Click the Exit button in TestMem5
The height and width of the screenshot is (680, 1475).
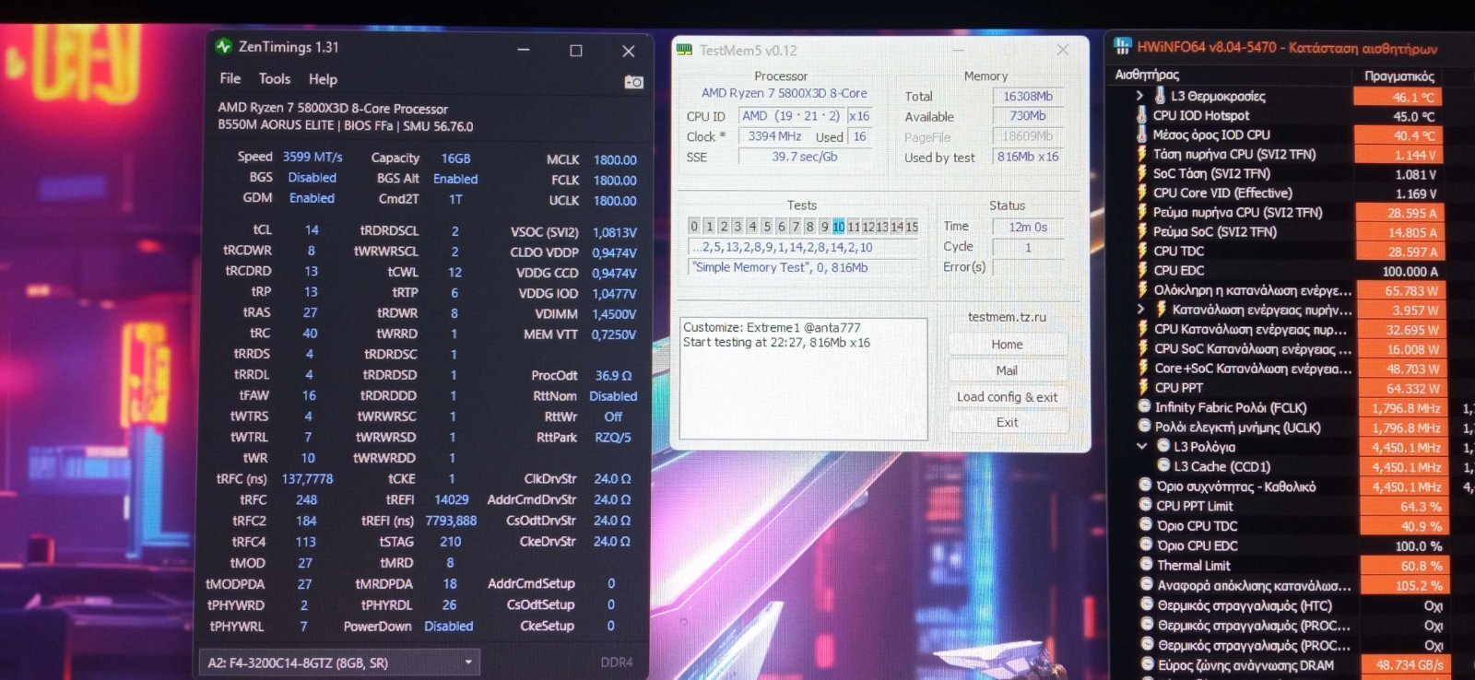(x=1007, y=423)
